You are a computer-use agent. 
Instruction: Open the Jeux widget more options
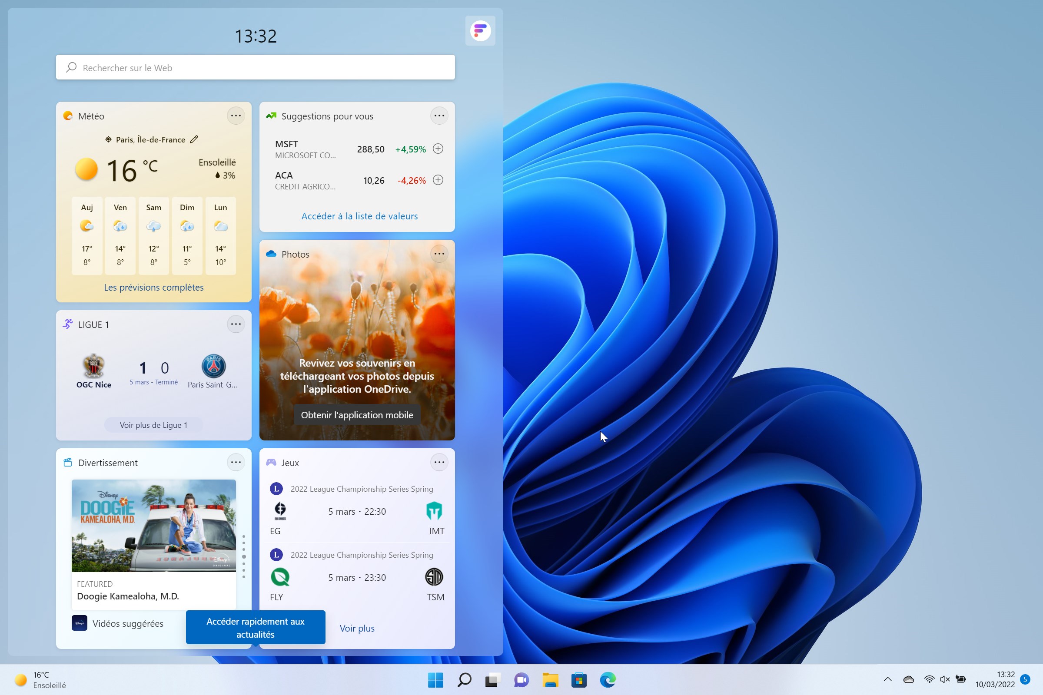[439, 463]
